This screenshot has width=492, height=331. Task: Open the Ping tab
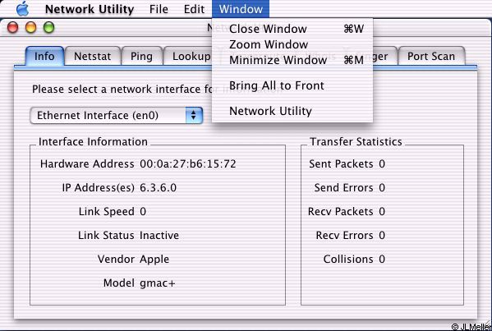(x=142, y=56)
